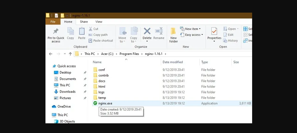Click This PC in address bar
Image resolution: width=297 pixels, height=133 pixels.
tap(89, 54)
